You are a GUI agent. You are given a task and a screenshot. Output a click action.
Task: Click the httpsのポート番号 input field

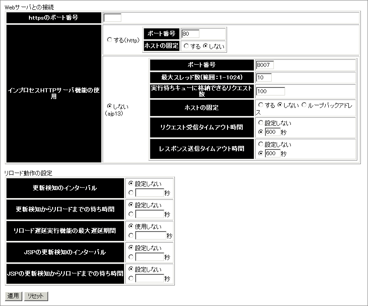coord(112,17)
